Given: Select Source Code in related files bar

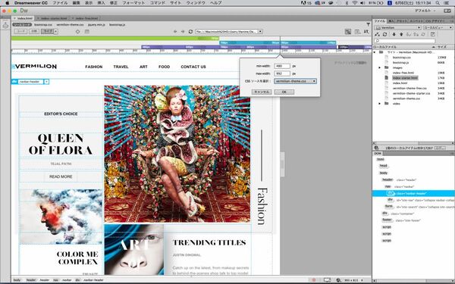Looking at the screenshot, I should click(22, 25).
